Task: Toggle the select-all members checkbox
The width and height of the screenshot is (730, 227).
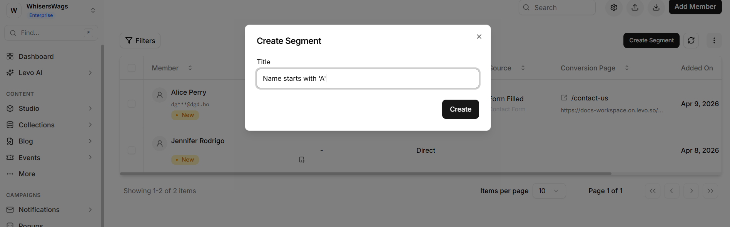Action: click(132, 68)
